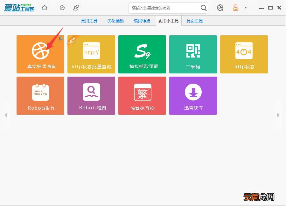
Task: Open the 真实结果查询 tool tile
Action: [x=40, y=54]
